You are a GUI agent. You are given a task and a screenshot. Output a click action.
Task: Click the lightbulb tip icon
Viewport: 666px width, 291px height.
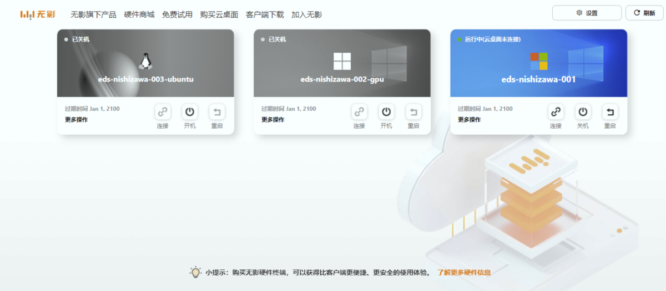point(195,272)
